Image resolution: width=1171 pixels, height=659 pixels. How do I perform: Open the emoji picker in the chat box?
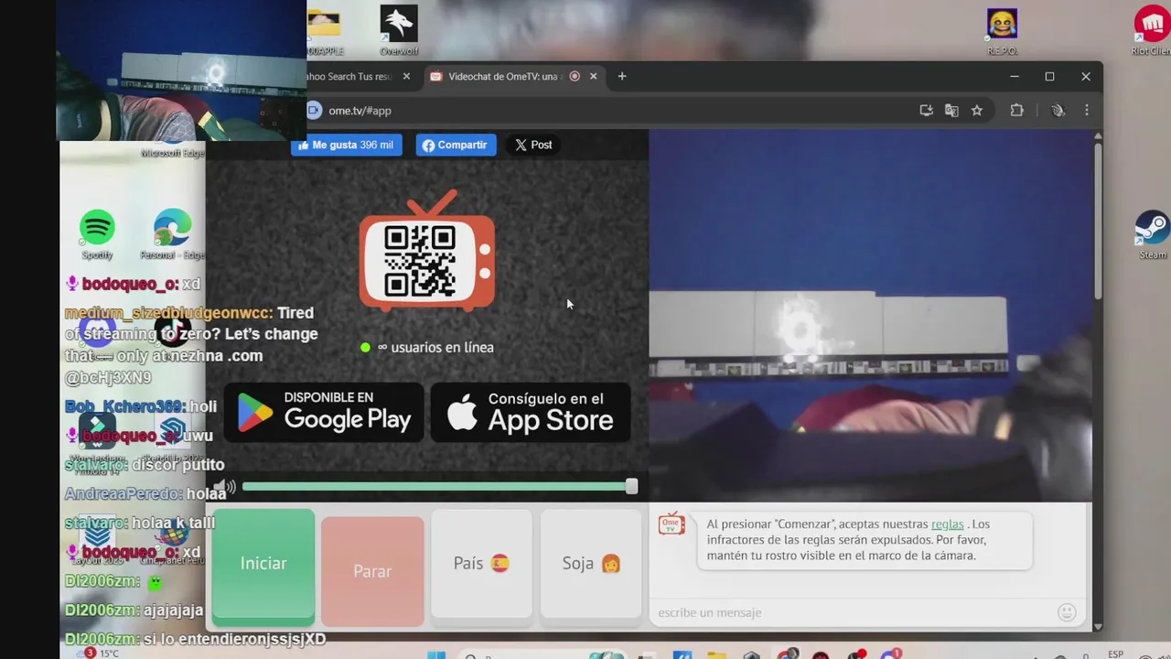click(1067, 612)
